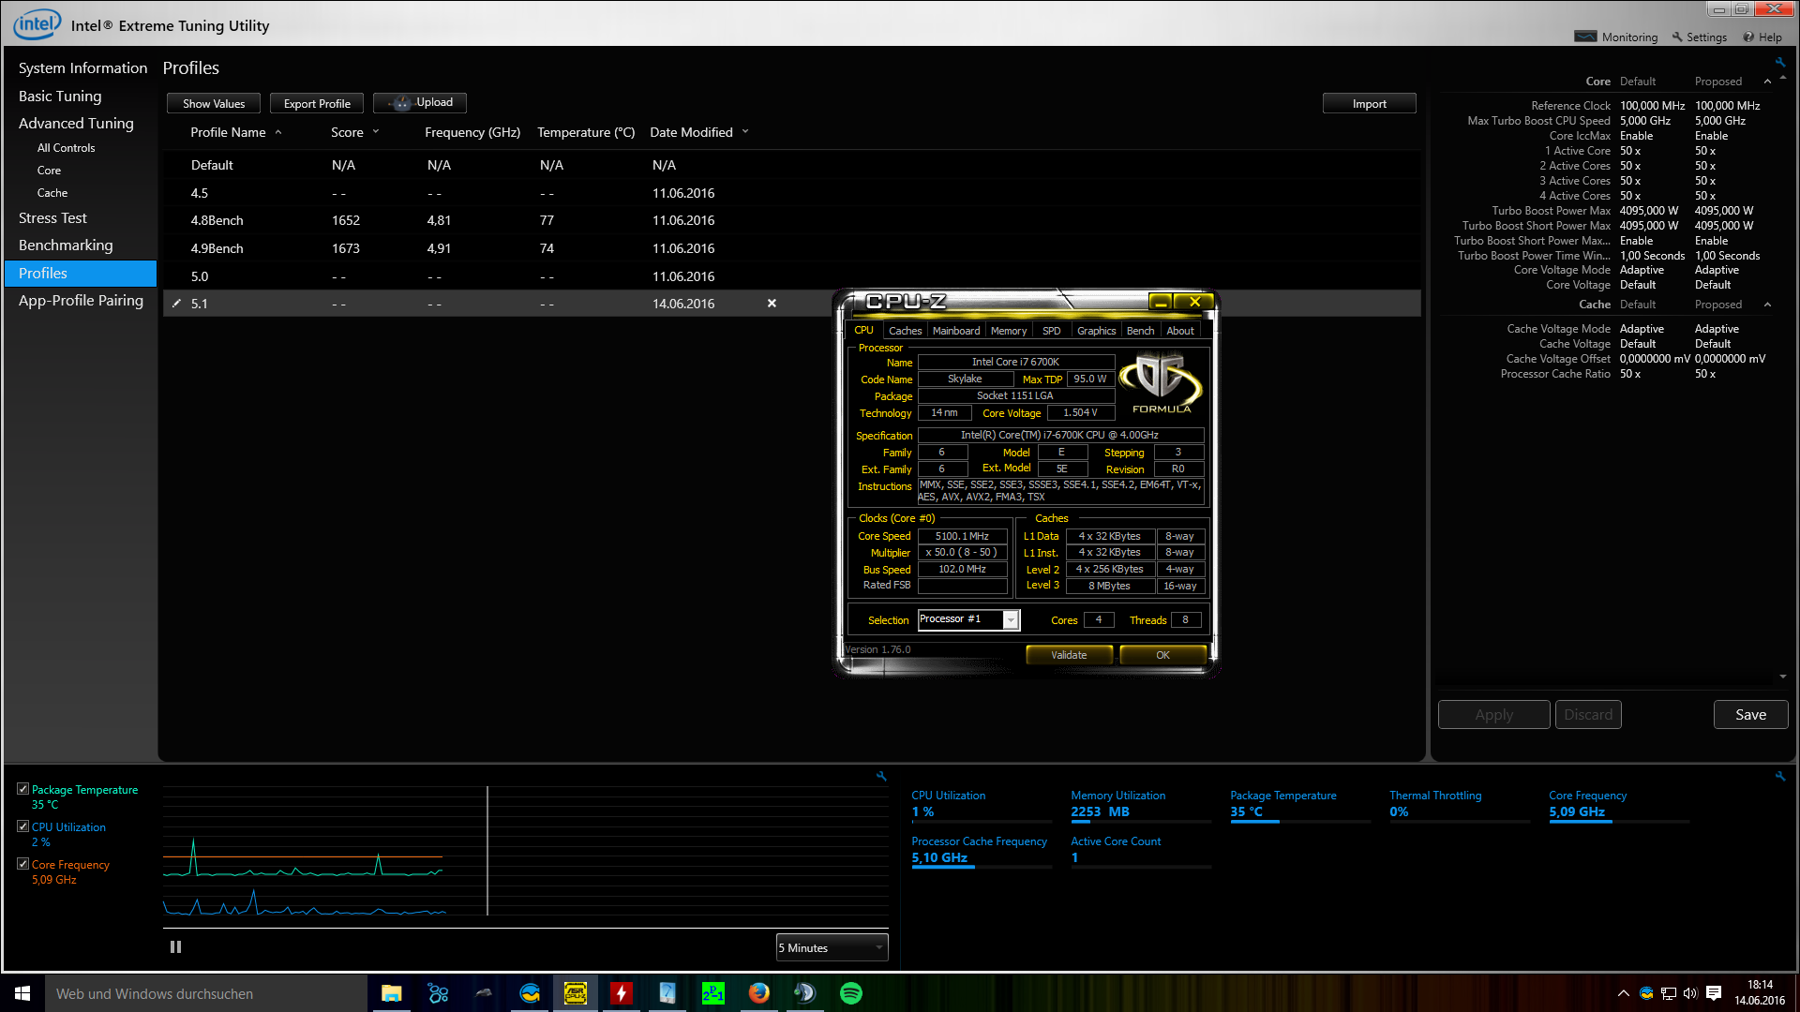The height and width of the screenshot is (1012, 1800).
Task: Switch to CPU-Z in the taskbar
Action: coord(576,993)
